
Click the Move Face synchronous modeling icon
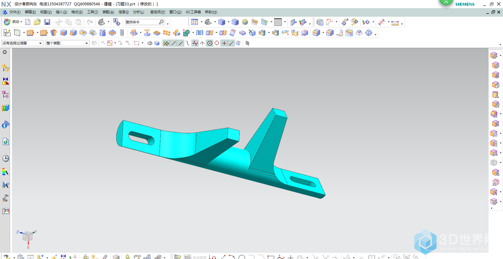point(494,56)
